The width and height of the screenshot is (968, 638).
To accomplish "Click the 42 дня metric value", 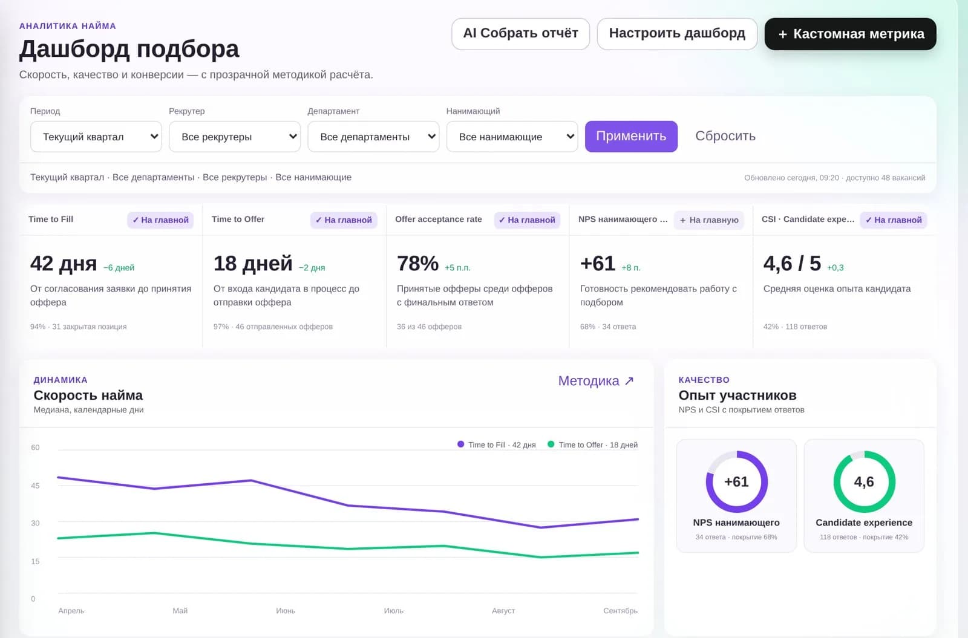I will (x=64, y=264).
